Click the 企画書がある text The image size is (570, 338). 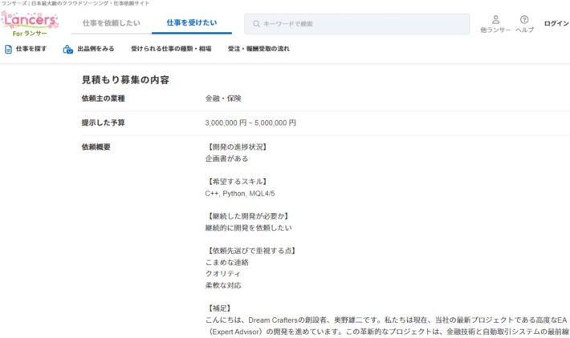coord(226,159)
